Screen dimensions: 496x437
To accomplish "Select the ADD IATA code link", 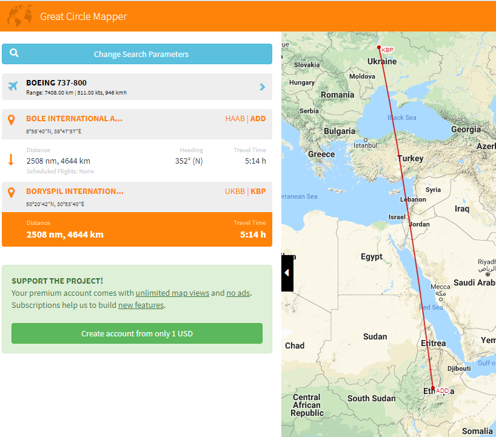I will (258, 119).
